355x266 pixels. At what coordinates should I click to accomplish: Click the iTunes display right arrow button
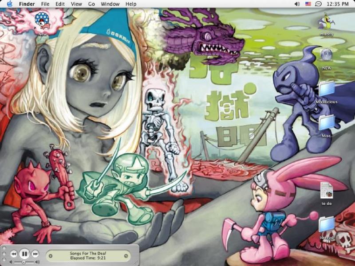(x=126, y=256)
